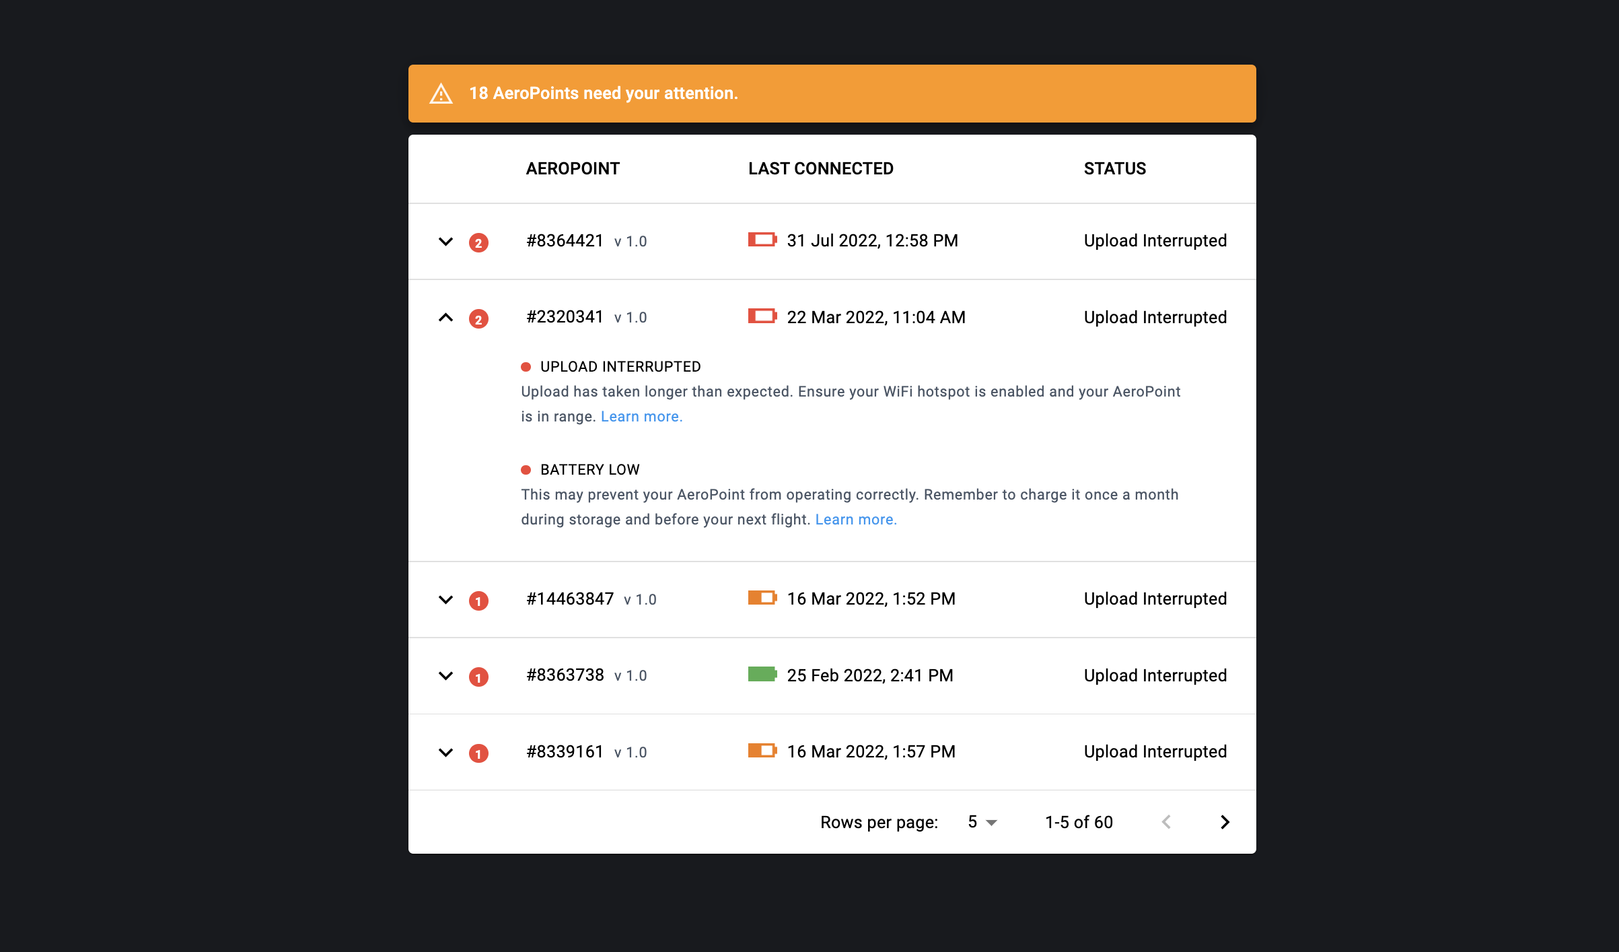Select AeroPoint ID #8364421
1619x952 pixels.
click(565, 241)
